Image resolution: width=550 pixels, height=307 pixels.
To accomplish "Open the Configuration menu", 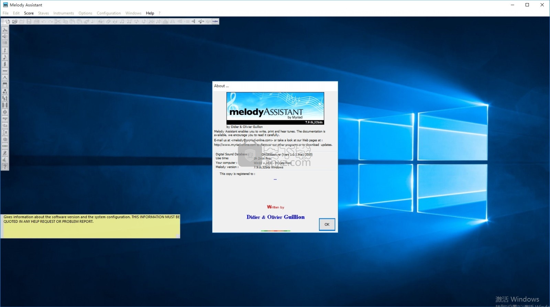I will [109, 13].
